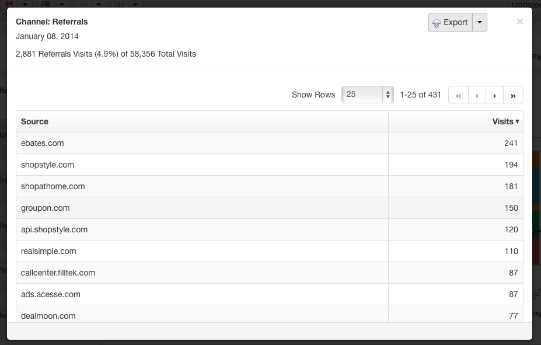Select the dealmoon.com source row
Screen dimensions: 541x345
tap(270, 314)
